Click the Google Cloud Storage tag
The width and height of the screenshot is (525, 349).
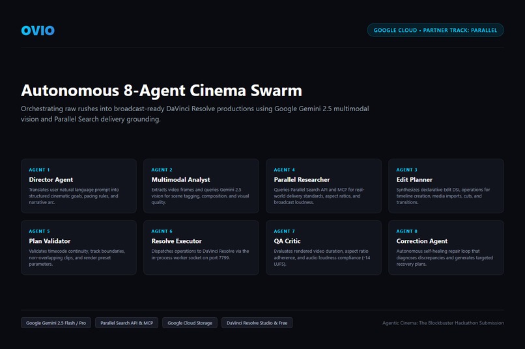[190, 323]
